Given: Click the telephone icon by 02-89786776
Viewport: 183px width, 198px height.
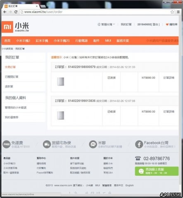Looking at the screenshot, I should tap(138, 158).
